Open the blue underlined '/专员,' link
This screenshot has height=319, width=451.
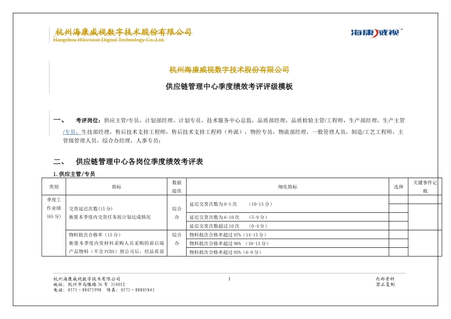(x=72, y=132)
